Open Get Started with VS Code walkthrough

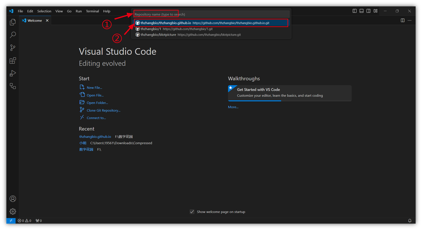[290, 93]
